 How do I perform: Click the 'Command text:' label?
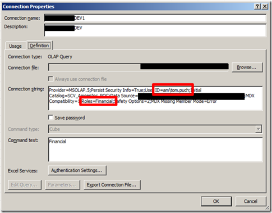23,141
